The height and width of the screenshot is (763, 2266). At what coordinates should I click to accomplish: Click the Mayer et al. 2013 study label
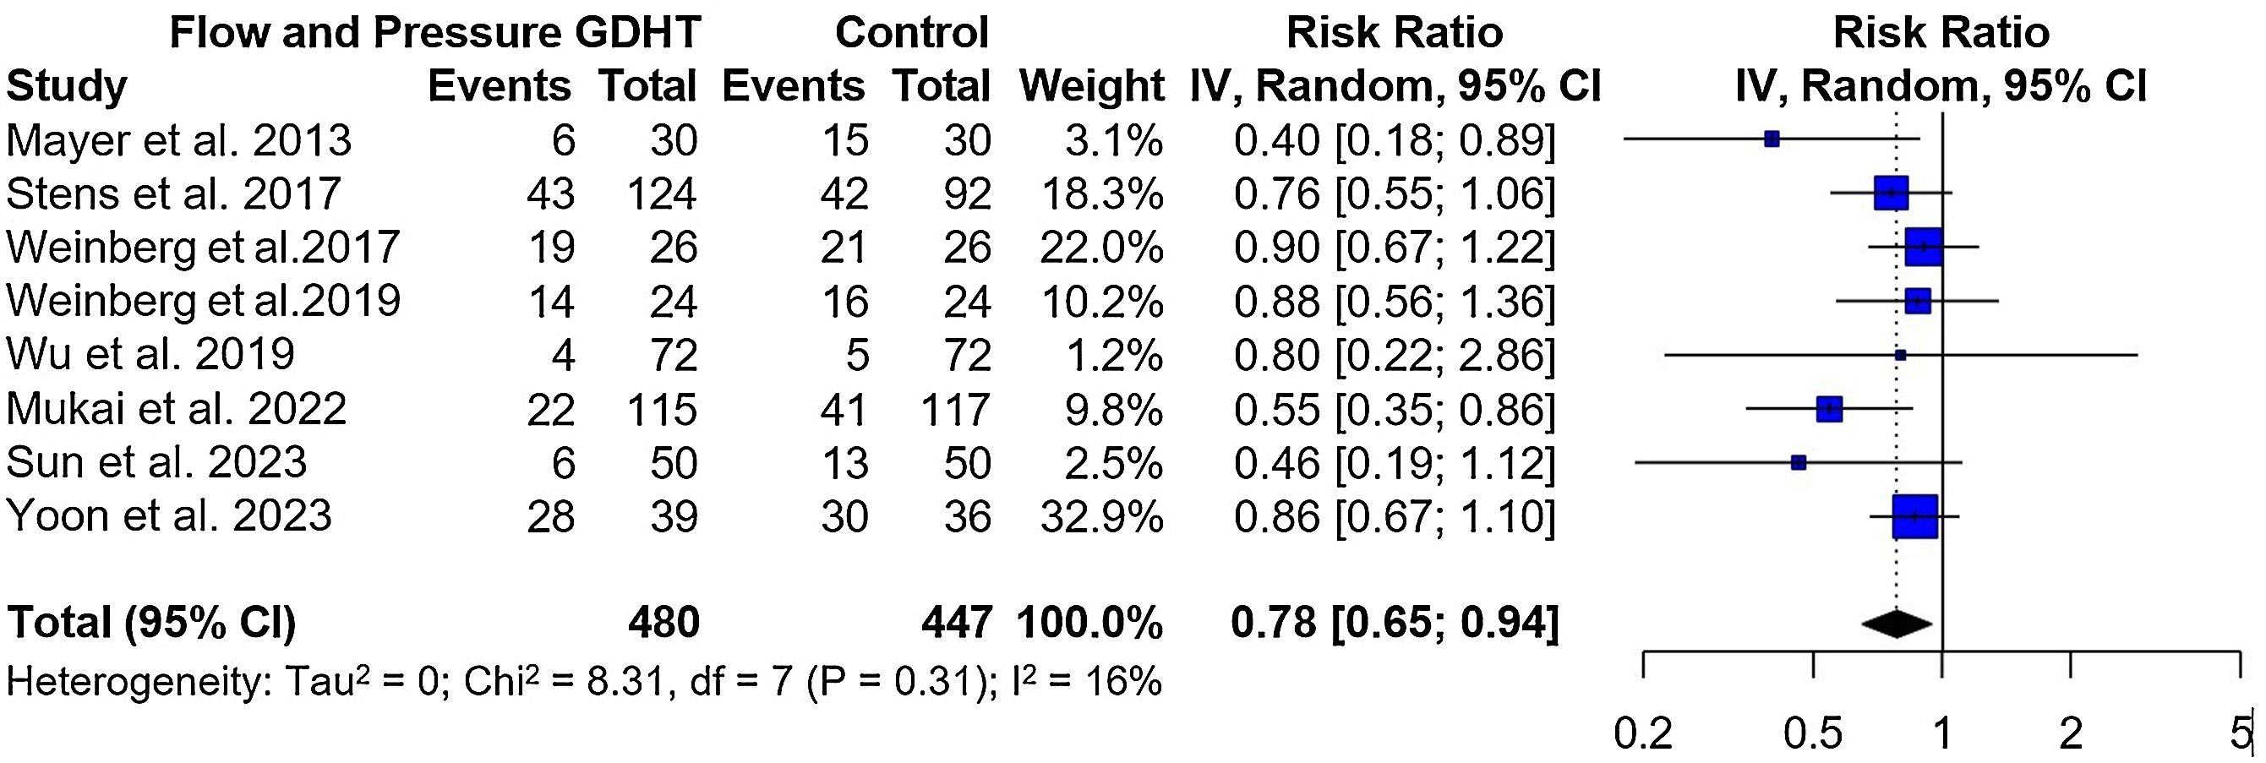tap(178, 140)
